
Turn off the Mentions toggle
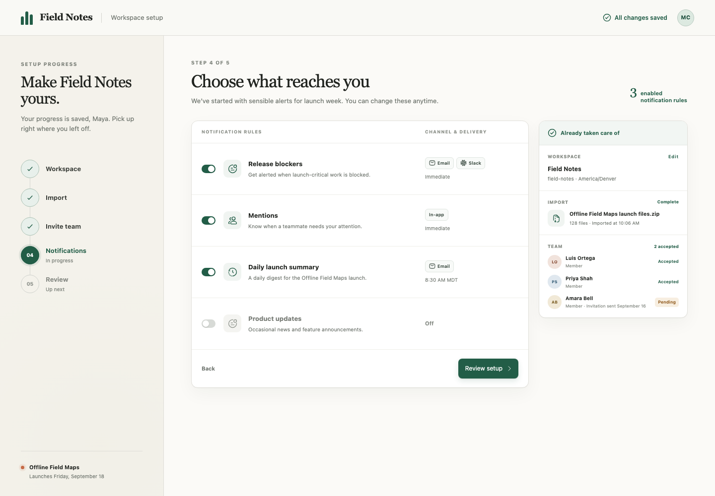209,220
